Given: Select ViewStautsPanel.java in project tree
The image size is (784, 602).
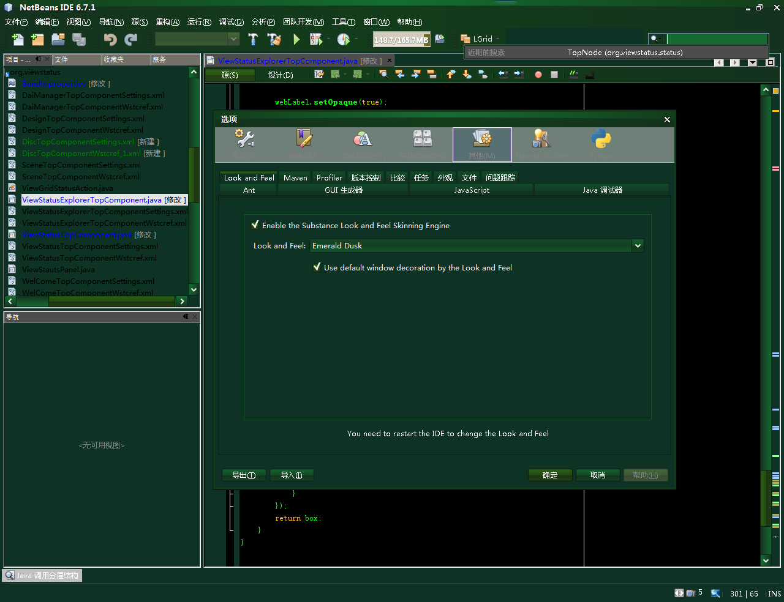Looking at the screenshot, I should coord(58,270).
